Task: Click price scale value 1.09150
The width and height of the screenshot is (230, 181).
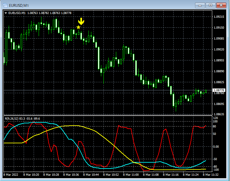Action: click(x=219, y=28)
